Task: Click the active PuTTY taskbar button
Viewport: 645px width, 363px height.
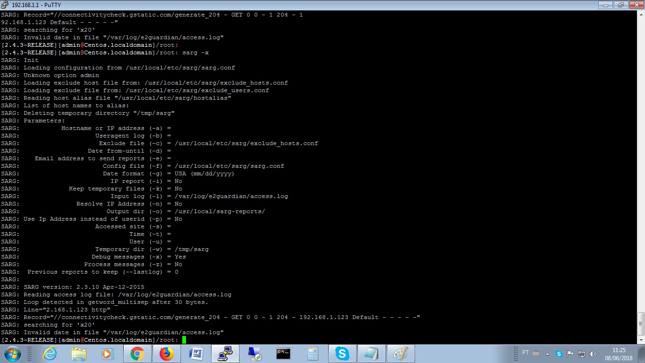Action: click(225, 354)
